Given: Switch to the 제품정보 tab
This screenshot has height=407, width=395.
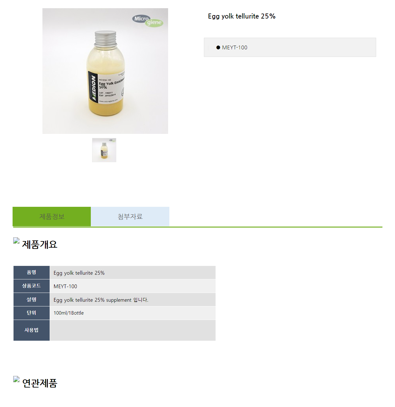Looking at the screenshot, I should pos(52,217).
